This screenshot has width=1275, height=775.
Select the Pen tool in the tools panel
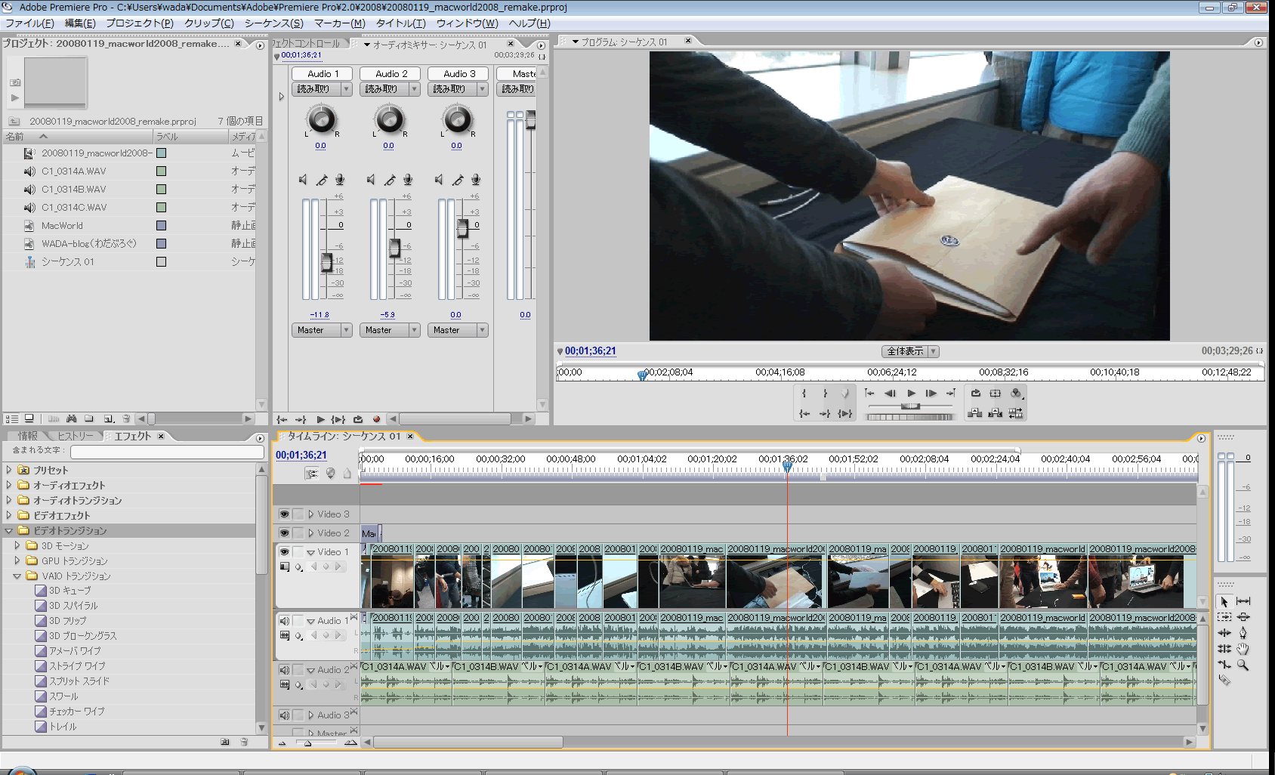point(1243,633)
